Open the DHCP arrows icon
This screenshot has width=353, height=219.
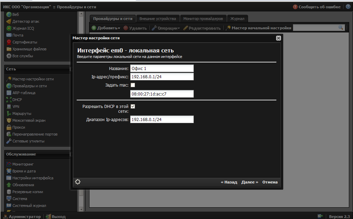pos(9,100)
